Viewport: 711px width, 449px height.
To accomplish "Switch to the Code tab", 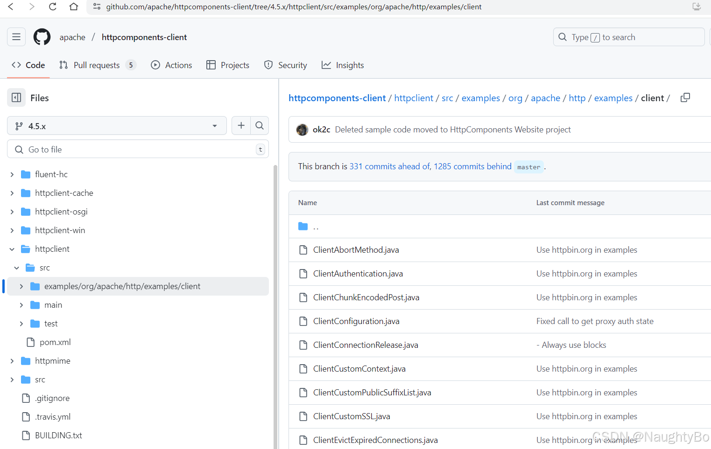I will click(28, 65).
